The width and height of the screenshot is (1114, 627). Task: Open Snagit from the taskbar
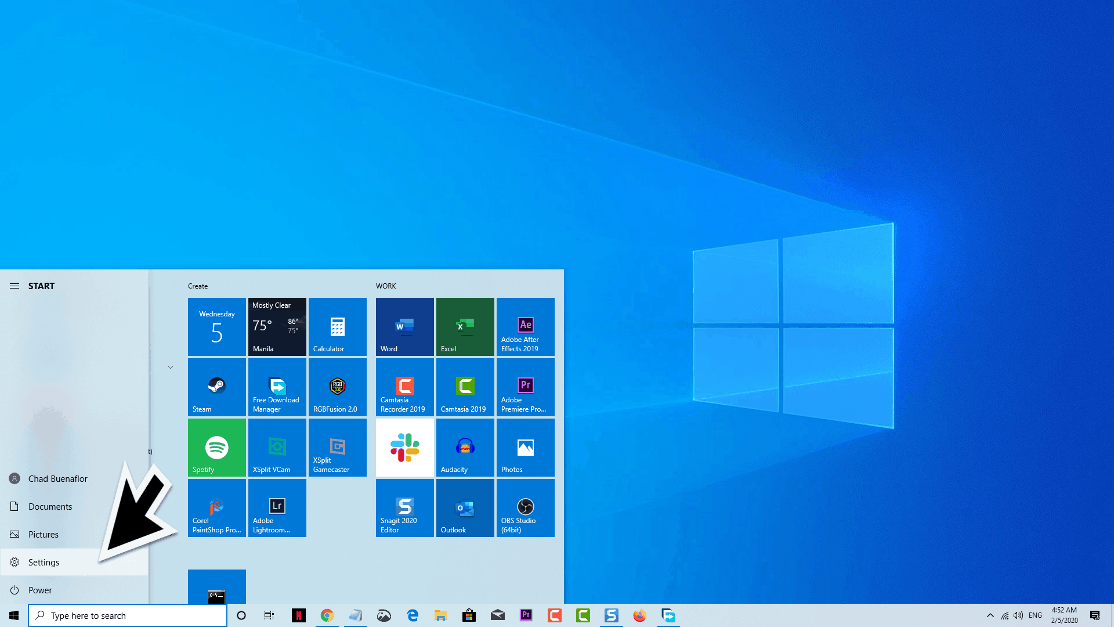pos(612,615)
